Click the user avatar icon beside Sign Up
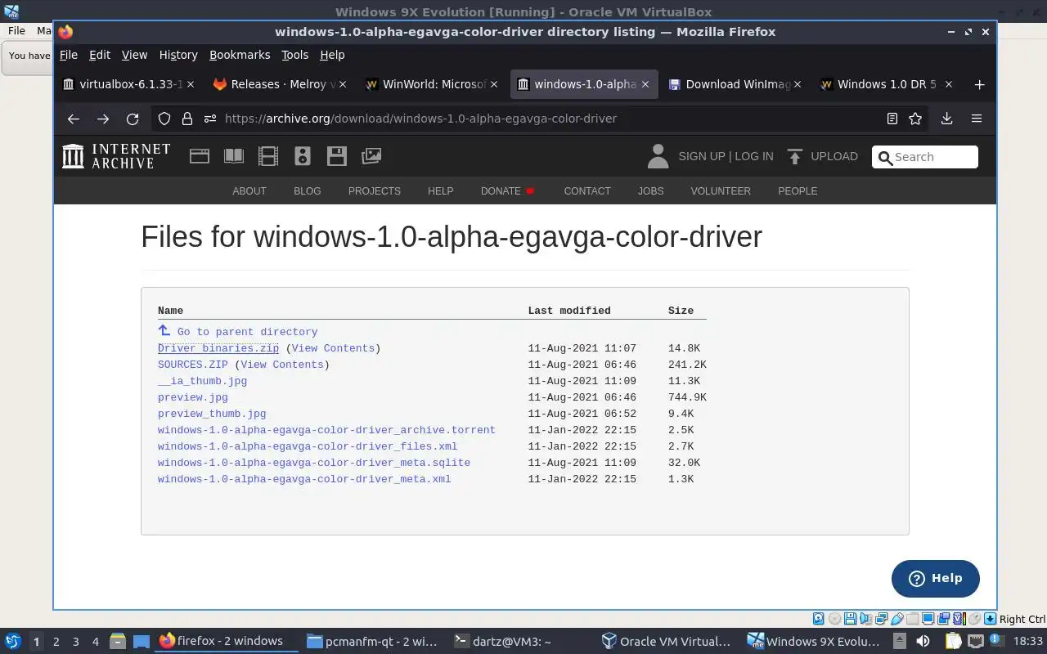 [x=658, y=156]
